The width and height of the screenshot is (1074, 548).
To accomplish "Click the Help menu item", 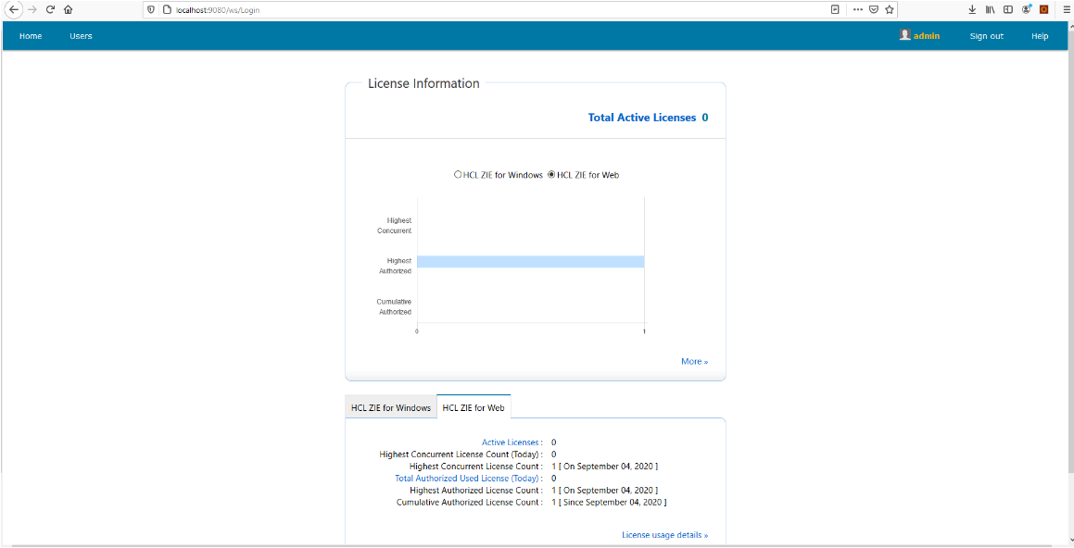I will coord(1040,36).
